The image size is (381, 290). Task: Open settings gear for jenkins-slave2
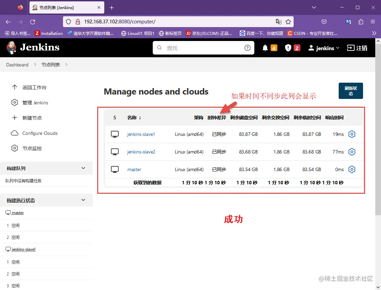point(352,152)
